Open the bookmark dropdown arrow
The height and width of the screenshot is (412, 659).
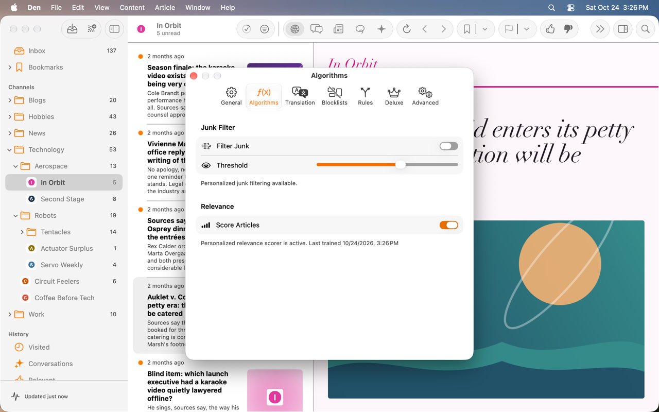click(x=485, y=29)
